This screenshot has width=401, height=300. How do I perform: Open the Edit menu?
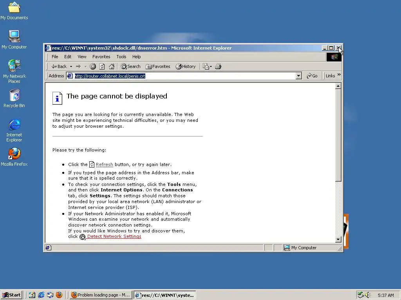(x=68, y=57)
